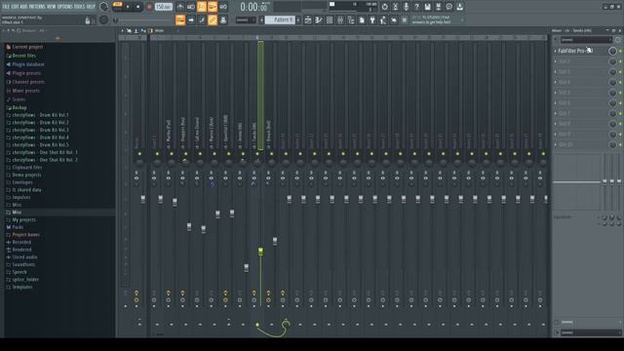Click the plug-shaped plugin picker icon
624x351 pixels.
[x=372, y=19]
